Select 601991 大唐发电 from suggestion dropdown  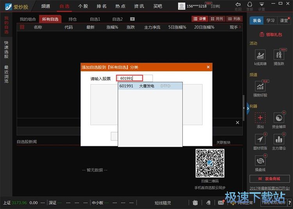click(x=150, y=86)
